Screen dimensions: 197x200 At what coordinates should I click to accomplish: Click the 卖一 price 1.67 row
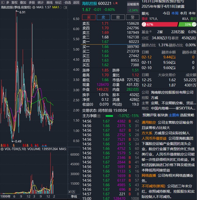(111, 42)
